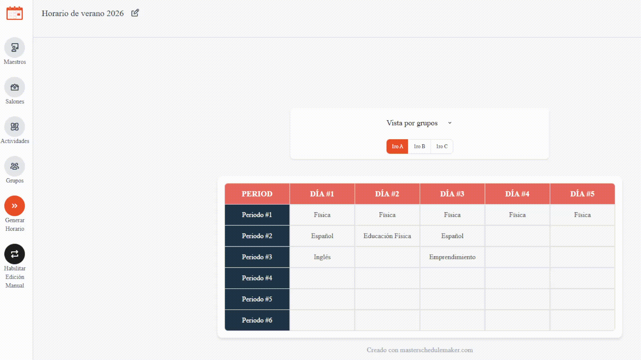This screenshot has height=360, width=641.
Task: Select the 1ro B group toggle
Action: click(419, 146)
